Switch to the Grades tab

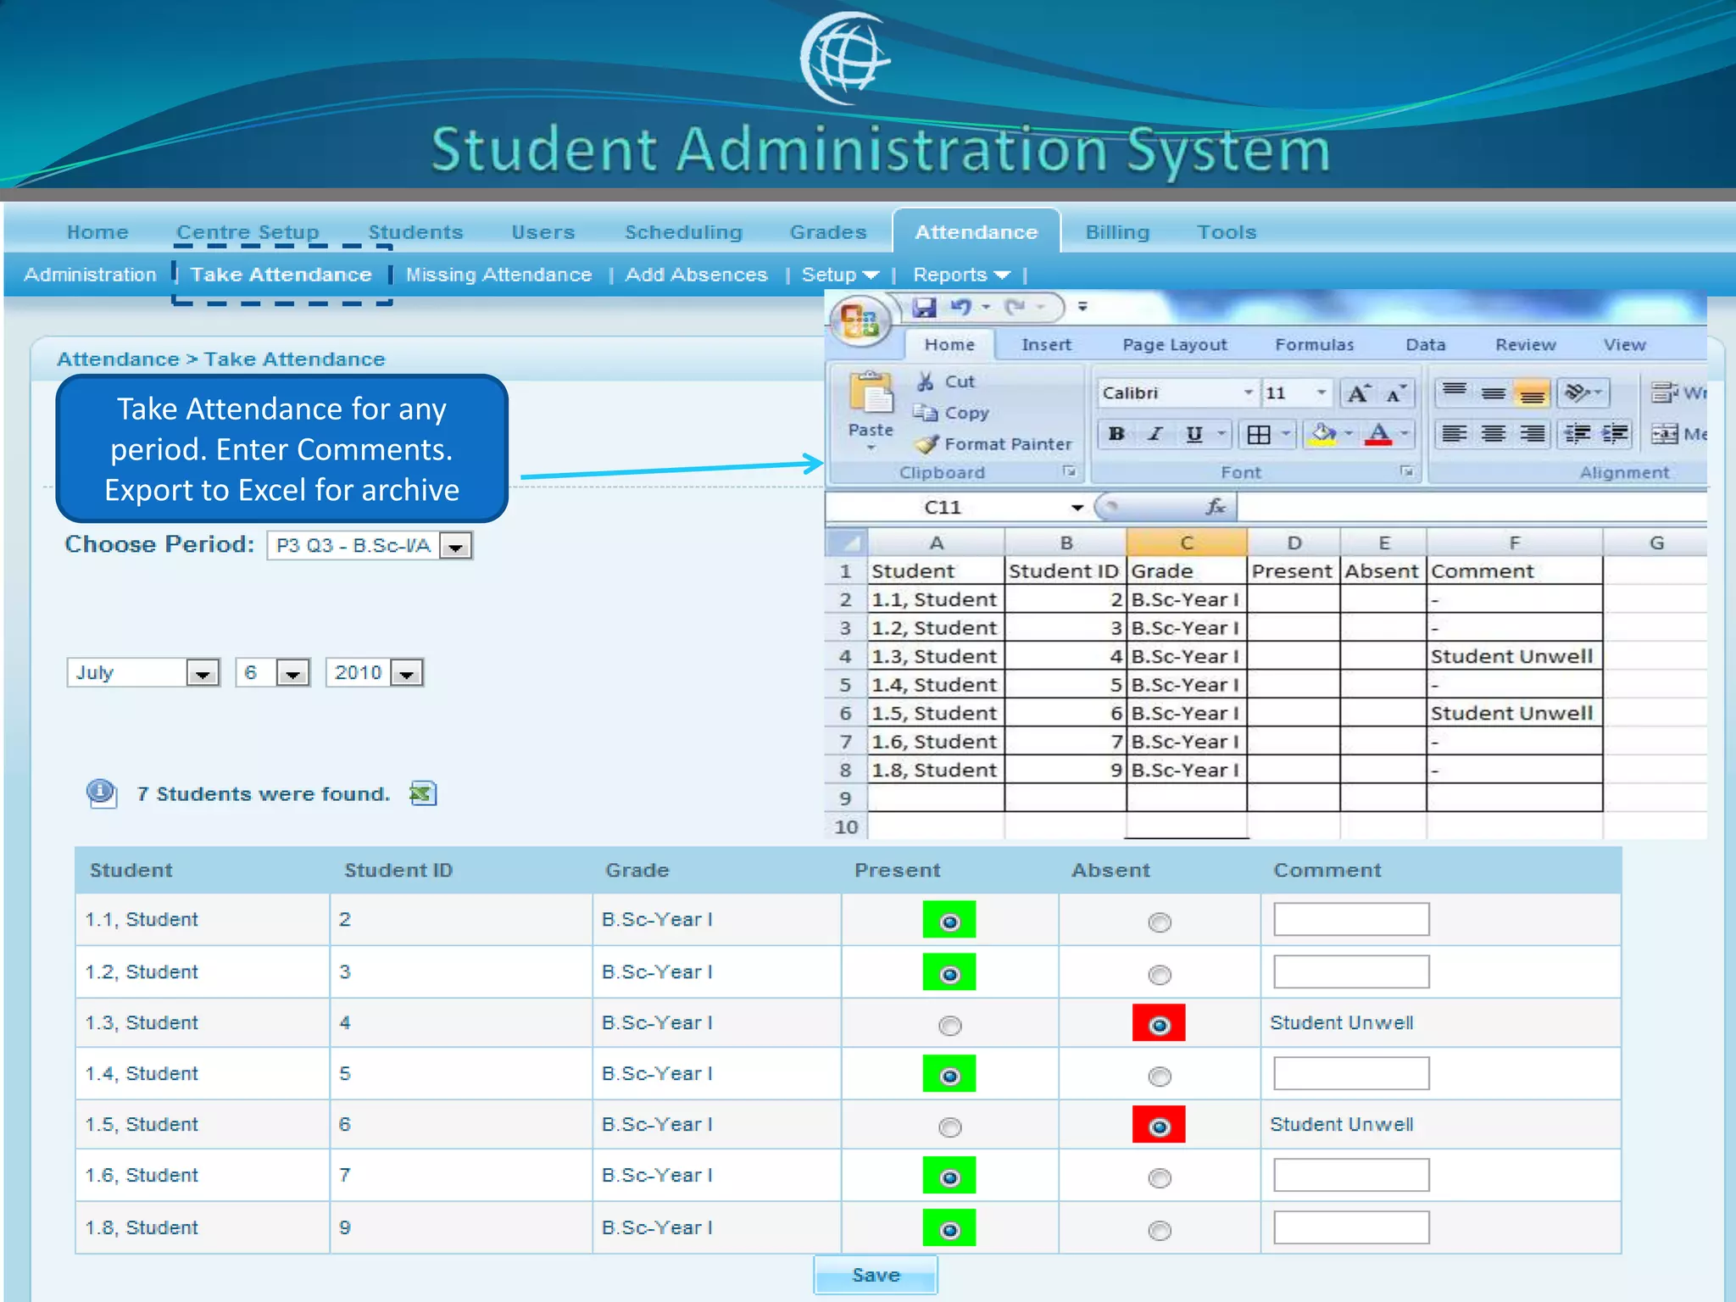(828, 231)
